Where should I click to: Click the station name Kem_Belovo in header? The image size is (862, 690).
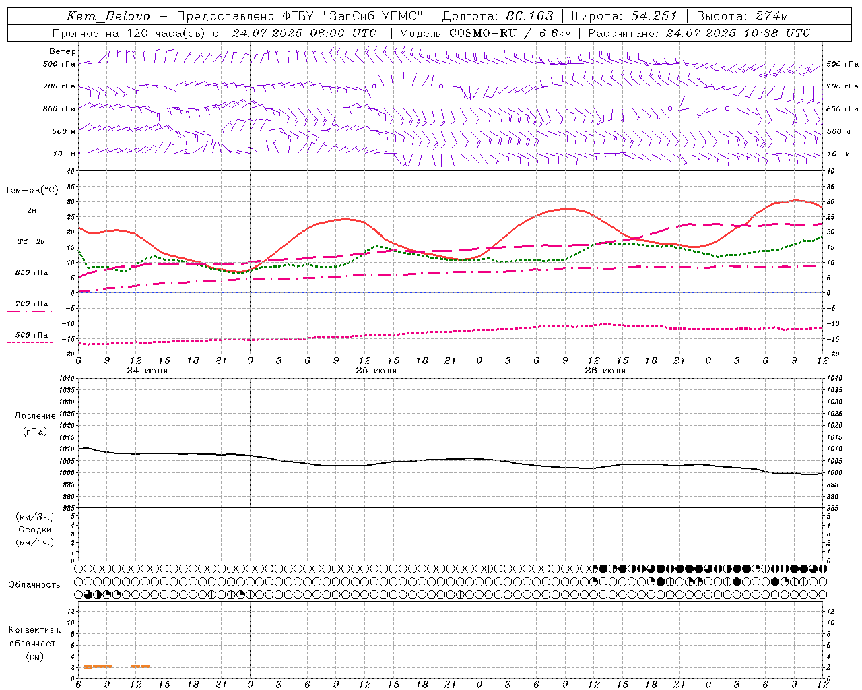pyautogui.click(x=108, y=16)
